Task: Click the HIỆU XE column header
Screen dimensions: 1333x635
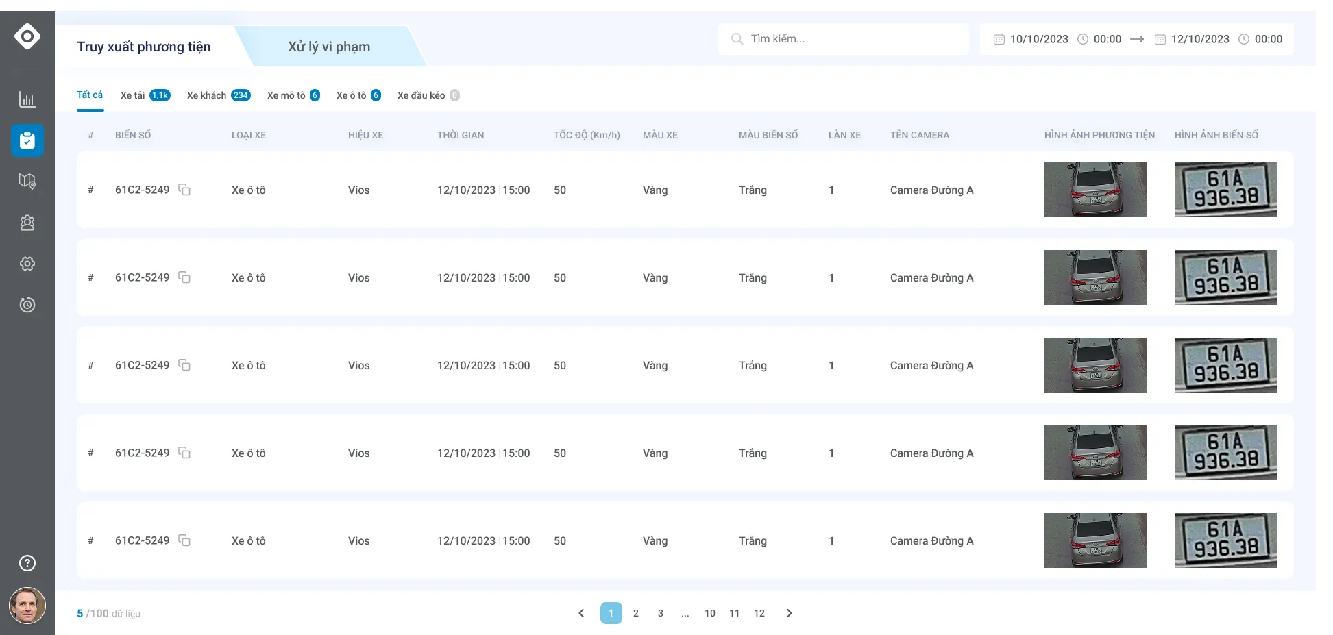Action: tap(365, 135)
